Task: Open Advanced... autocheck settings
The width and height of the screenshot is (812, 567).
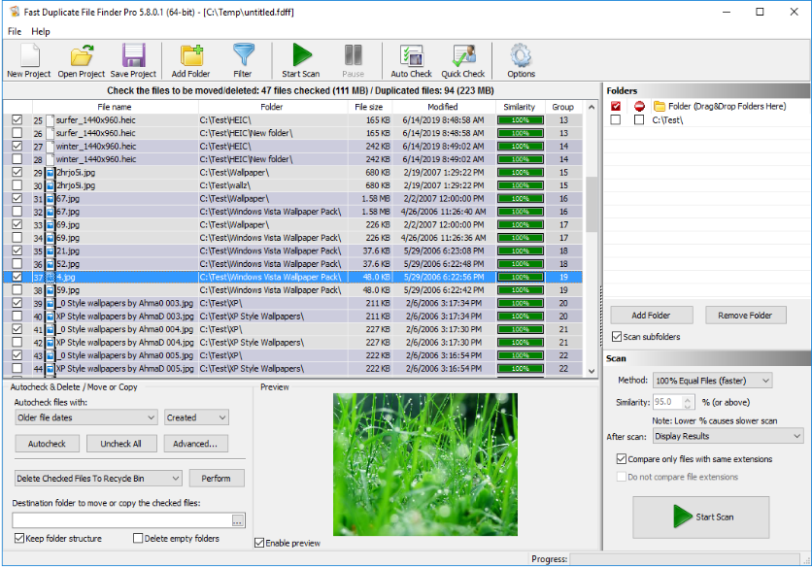Action: tap(196, 444)
